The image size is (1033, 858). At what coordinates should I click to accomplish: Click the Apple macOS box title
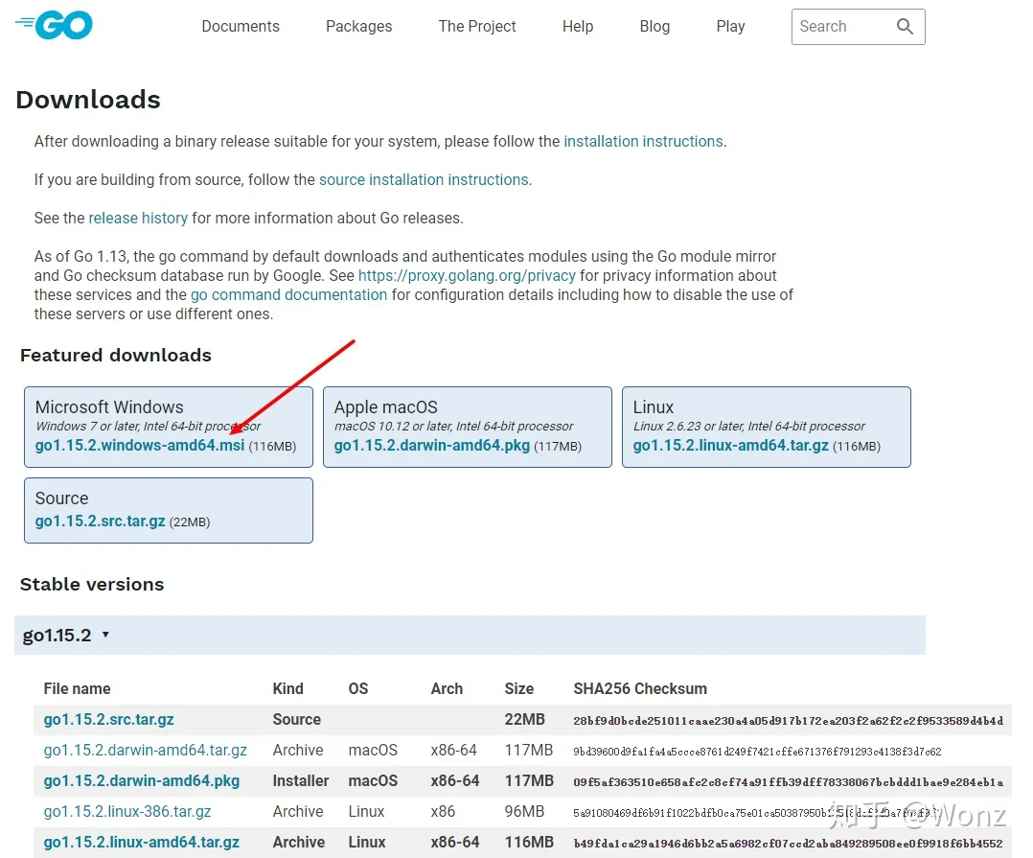pos(386,407)
